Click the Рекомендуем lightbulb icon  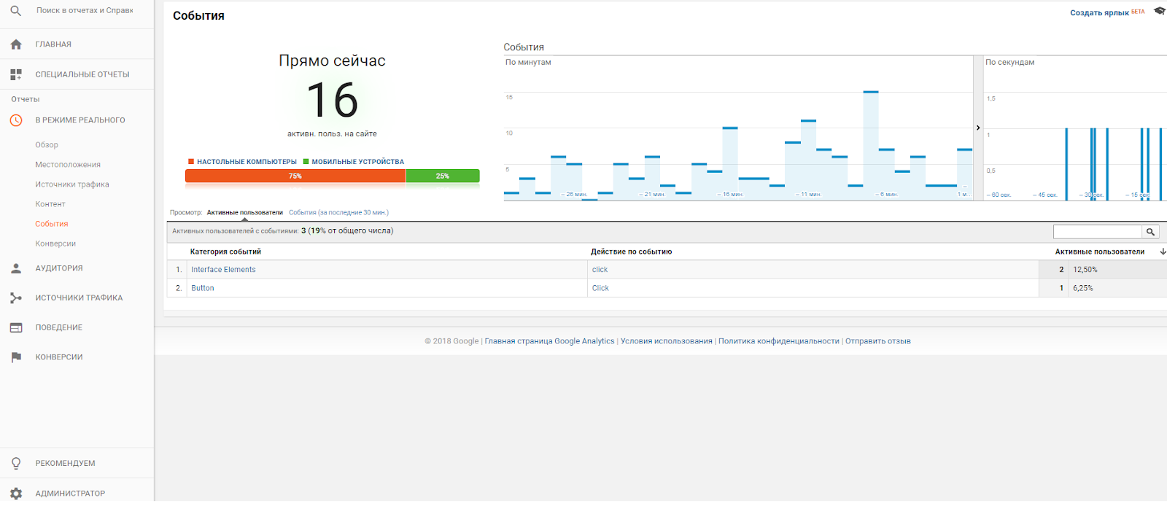tap(16, 463)
